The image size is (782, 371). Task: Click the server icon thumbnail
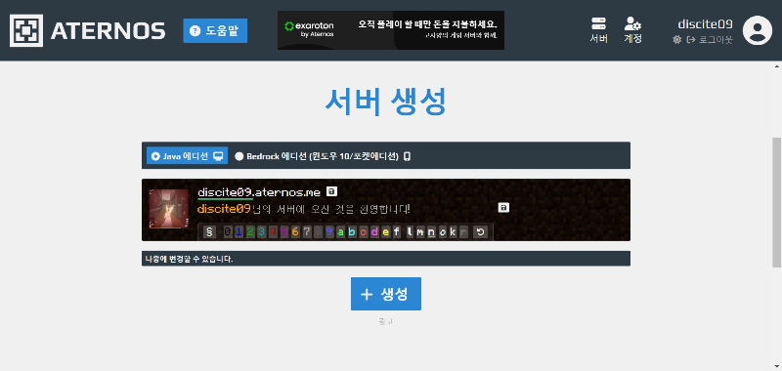click(168, 209)
